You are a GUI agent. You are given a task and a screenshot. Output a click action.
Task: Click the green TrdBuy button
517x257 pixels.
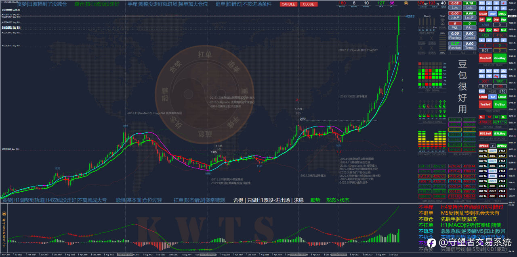(x=500, y=104)
